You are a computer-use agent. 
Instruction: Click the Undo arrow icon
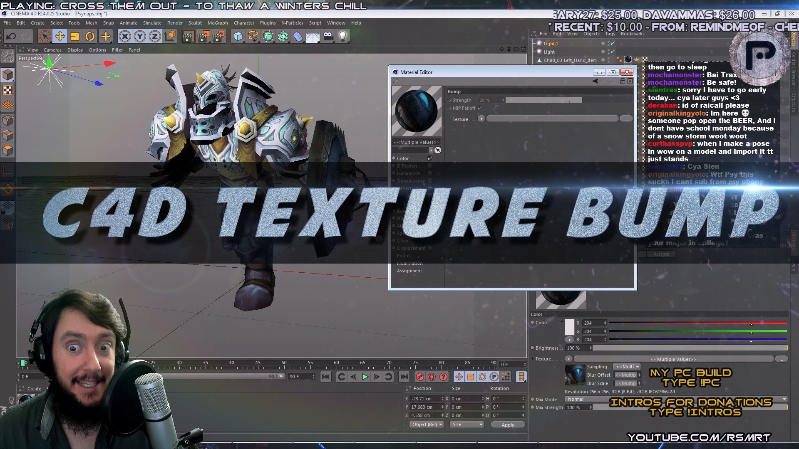(x=11, y=37)
